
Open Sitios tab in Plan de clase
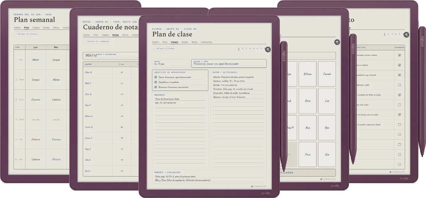point(194,42)
